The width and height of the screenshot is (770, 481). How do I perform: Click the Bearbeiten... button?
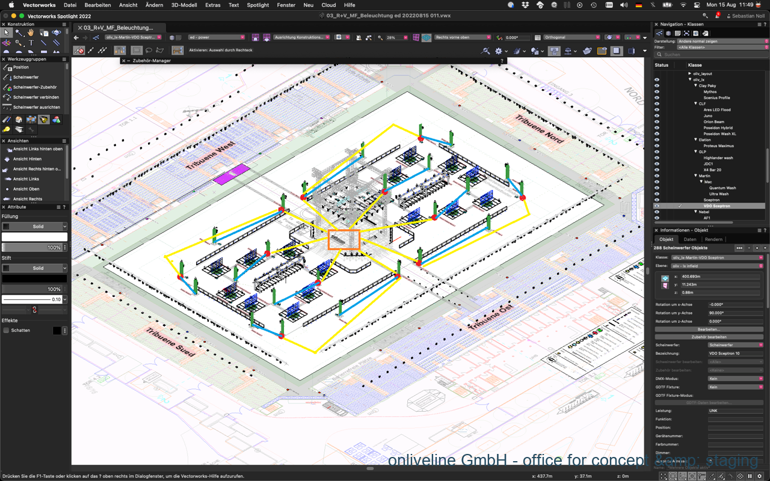pyautogui.click(x=709, y=329)
